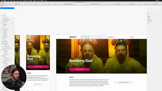
Task: Expand the Scroll Arrow group layer
Action: pos(2,37)
